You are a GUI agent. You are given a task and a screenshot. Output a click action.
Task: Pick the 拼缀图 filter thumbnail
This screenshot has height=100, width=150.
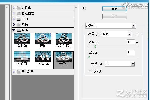click(x=22, y=57)
